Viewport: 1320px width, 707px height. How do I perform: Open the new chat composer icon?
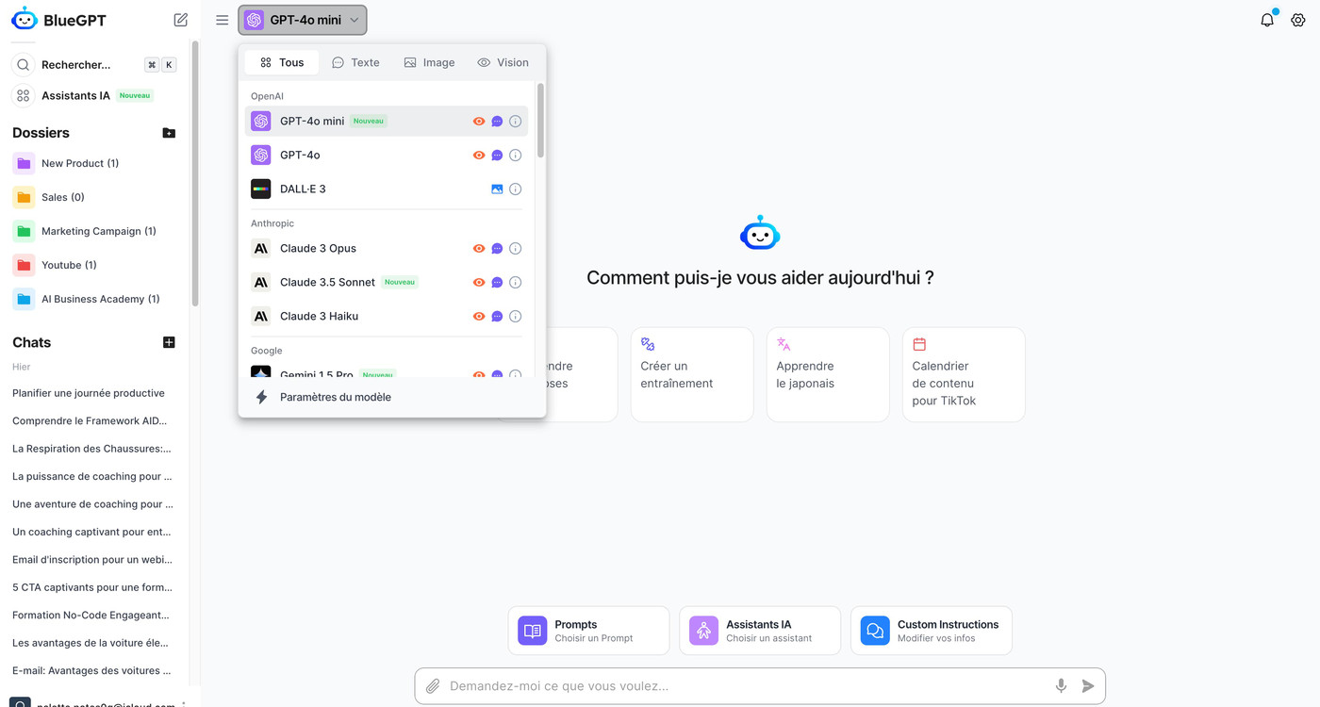[x=180, y=19]
